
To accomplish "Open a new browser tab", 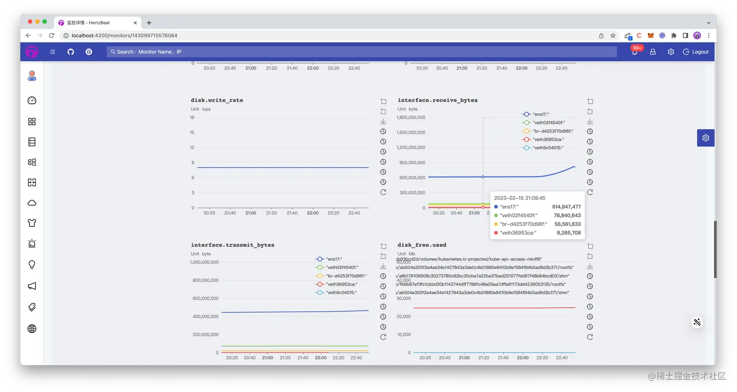I will pyautogui.click(x=149, y=22).
